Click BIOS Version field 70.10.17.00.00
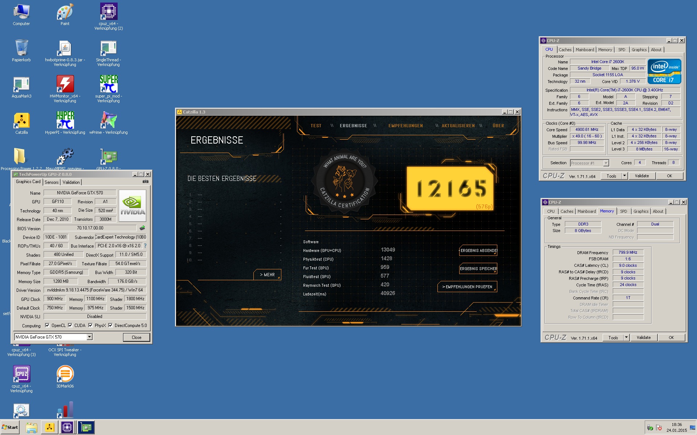697x435 pixels. pyautogui.click(x=90, y=228)
